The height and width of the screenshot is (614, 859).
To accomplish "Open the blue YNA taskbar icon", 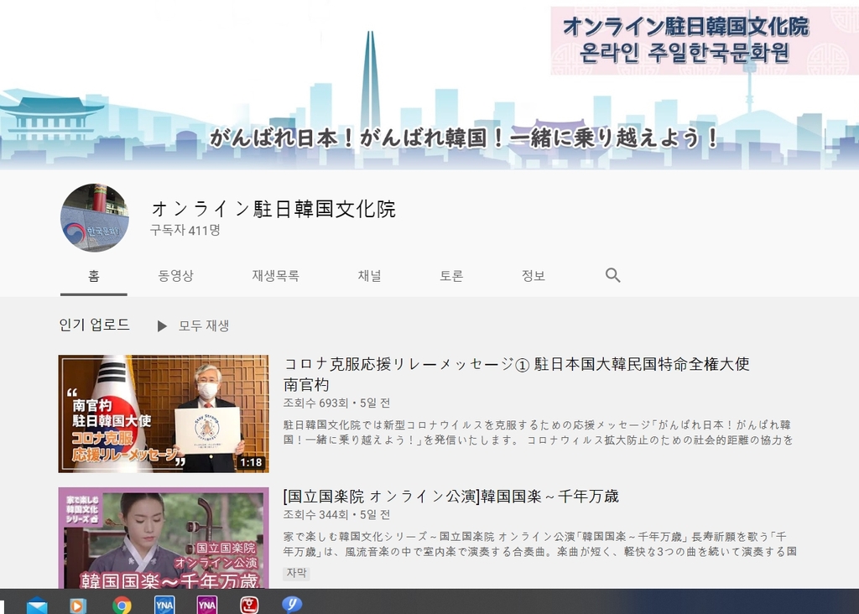I will click(x=164, y=605).
